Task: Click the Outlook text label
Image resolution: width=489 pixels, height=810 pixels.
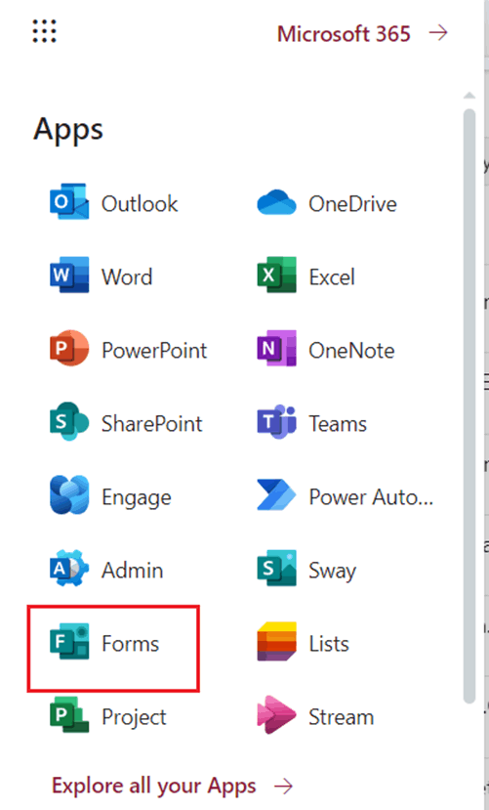Action: coord(140,203)
